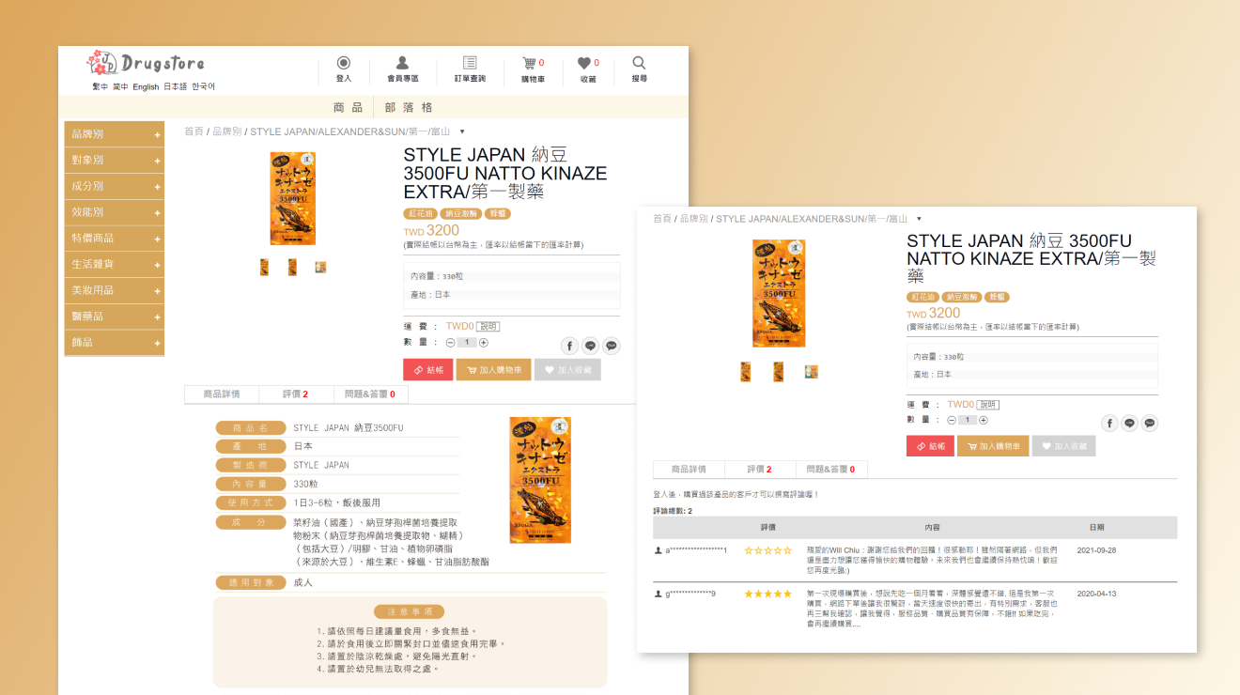The height and width of the screenshot is (695, 1240).
Task: Switch to 評價 tab in left page
Action: 295,394
